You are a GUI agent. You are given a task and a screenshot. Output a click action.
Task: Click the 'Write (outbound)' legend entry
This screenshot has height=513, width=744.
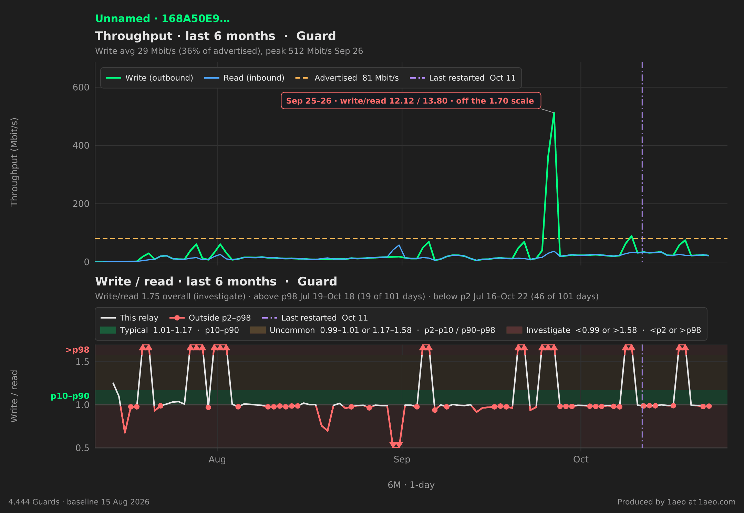(149, 78)
